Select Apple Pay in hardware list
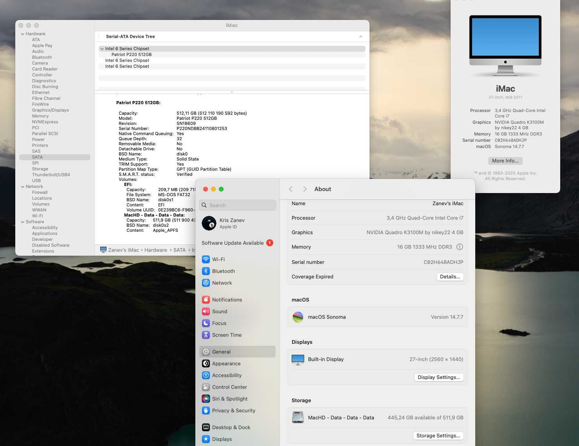The image size is (579, 446). click(42, 45)
